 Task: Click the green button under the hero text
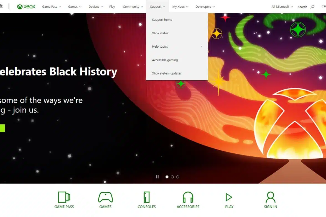click(x=2, y=128)
